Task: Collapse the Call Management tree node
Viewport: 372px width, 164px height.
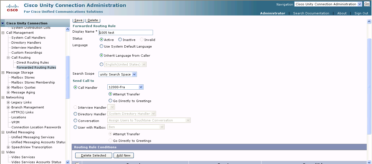Action: 3,33
